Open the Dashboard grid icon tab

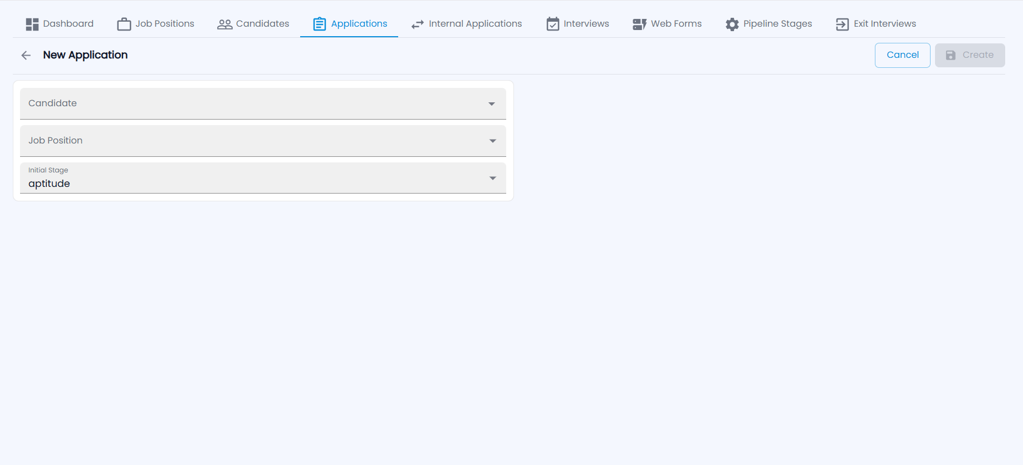pyautogui.click(x=60, y=24)
